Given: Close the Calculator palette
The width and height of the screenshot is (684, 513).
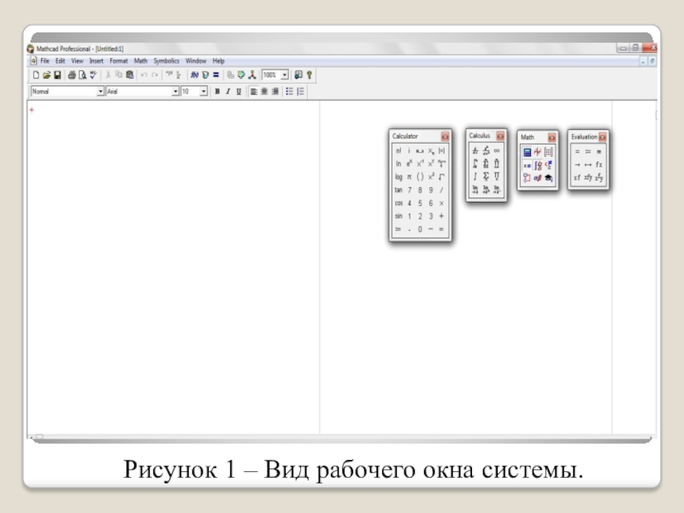Looking at the screenshot, I should pos(445,137).
